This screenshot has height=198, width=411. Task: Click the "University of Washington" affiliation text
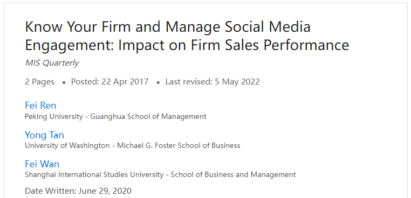tap(67, 145)
